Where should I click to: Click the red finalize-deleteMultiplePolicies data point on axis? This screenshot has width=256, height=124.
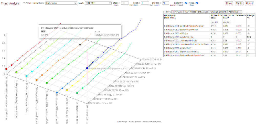point(6,69)
